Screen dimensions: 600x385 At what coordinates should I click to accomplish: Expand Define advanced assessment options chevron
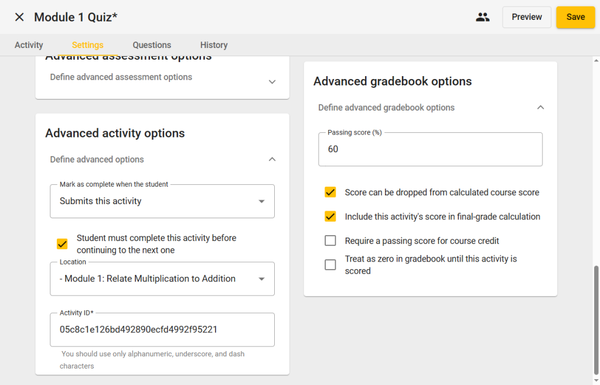coord(272,82)
